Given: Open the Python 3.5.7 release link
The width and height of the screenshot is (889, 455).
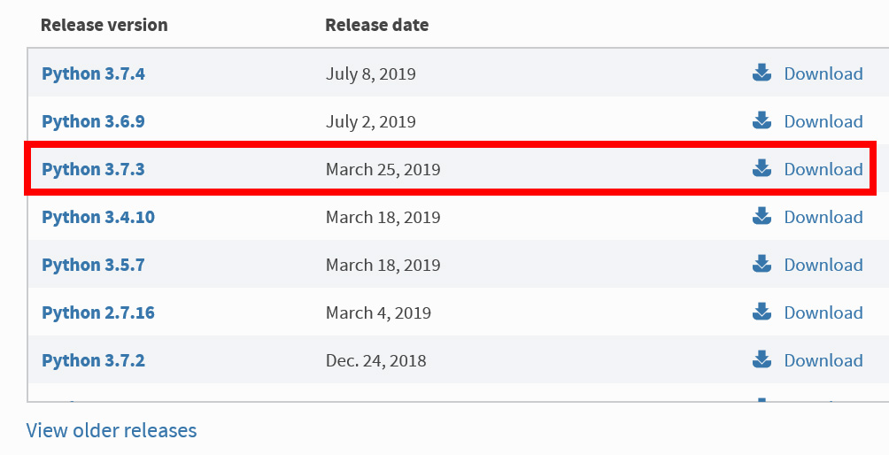Looking at the screenshot, I should pos(94,265).
